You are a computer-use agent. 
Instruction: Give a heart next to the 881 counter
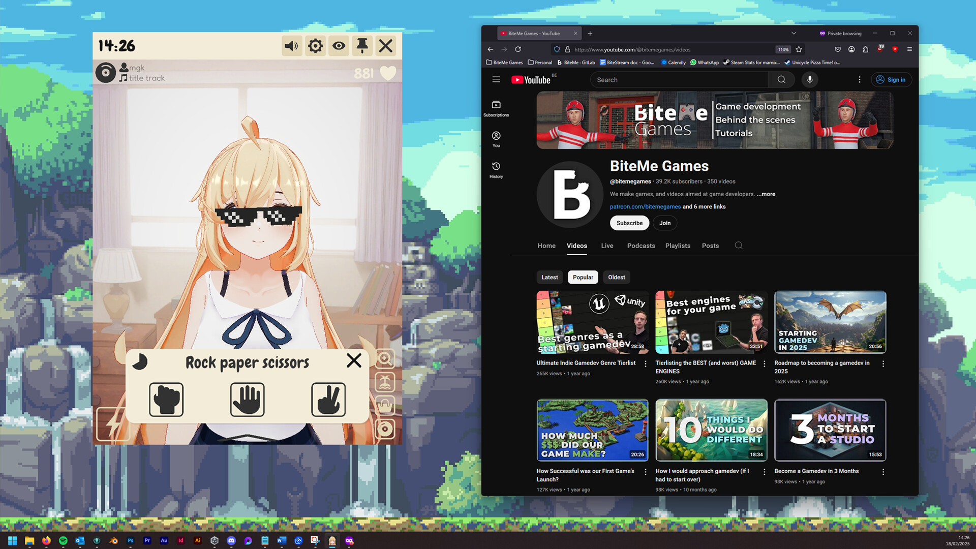pyautogui.click(x=387, y=74)
